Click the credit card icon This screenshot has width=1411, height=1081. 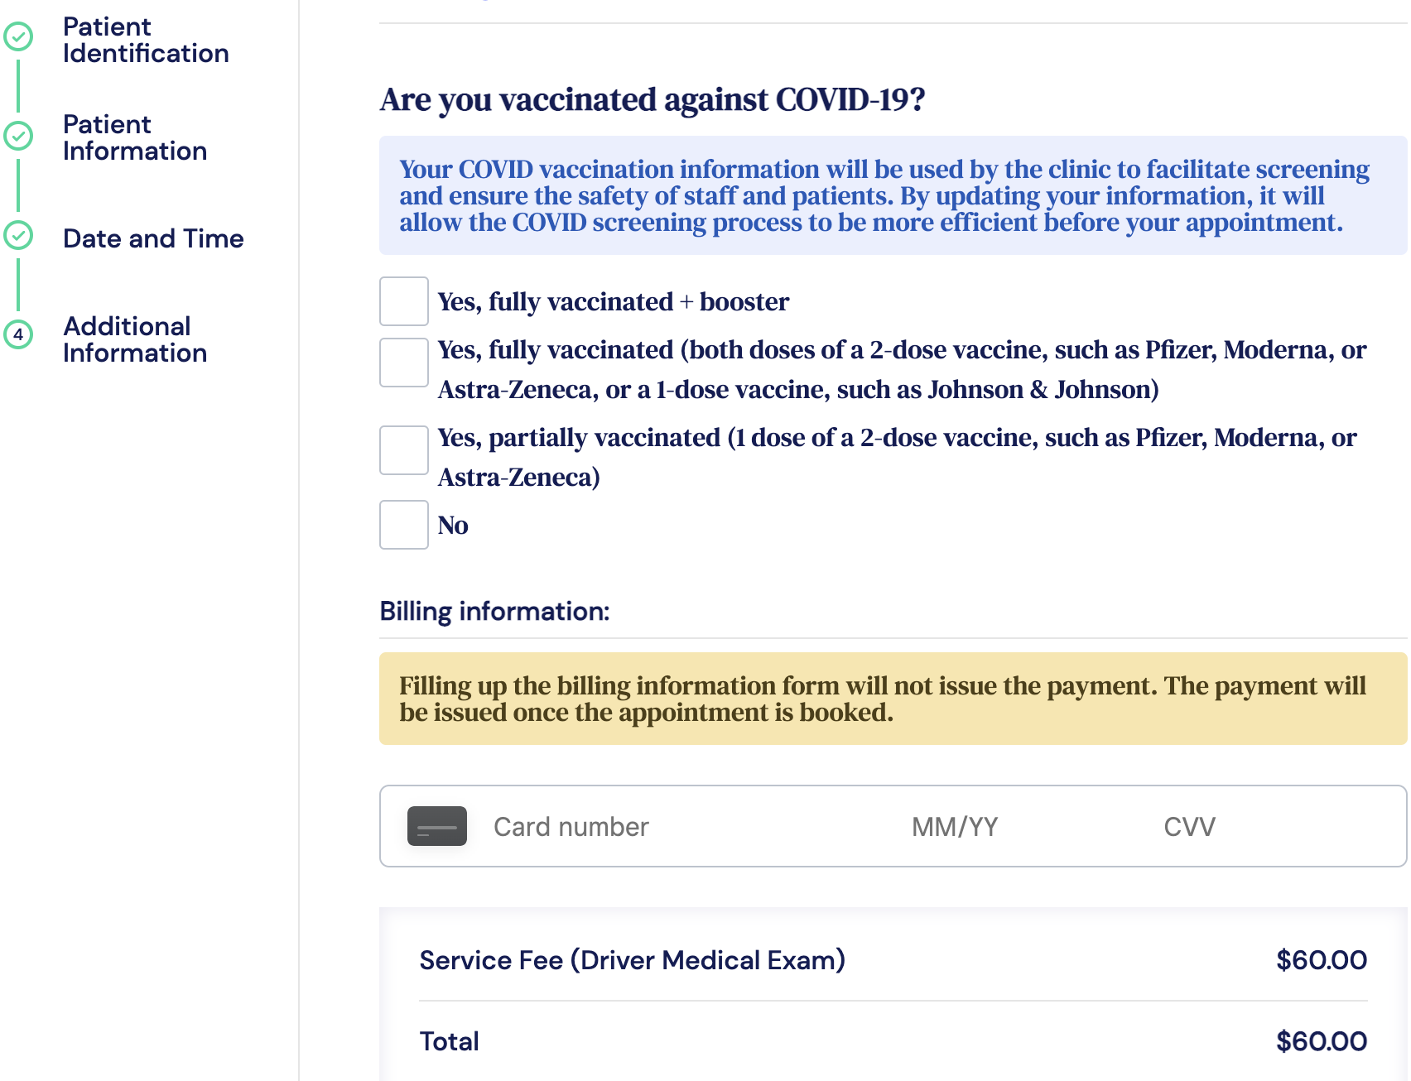click(436, 826)
